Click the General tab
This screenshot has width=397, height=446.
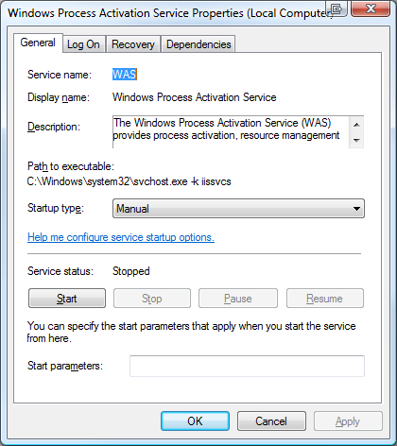click(x=38, y=43)
